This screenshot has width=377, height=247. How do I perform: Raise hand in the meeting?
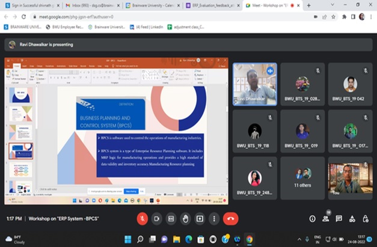click(185, 219)
